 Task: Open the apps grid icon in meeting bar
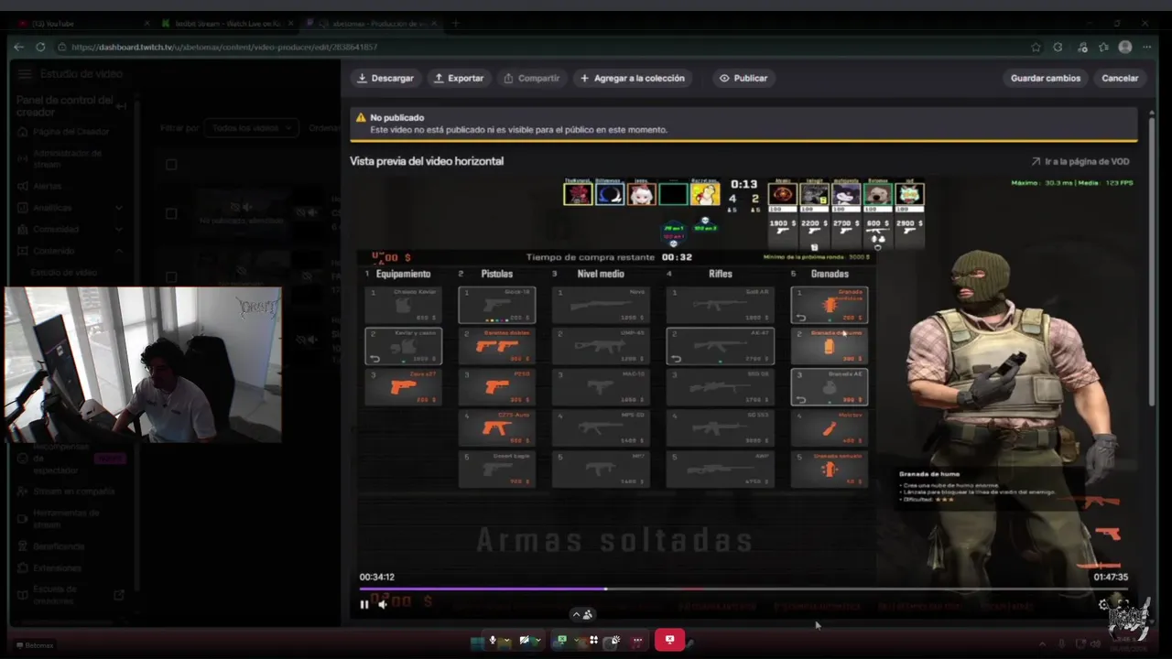[593, 640]
